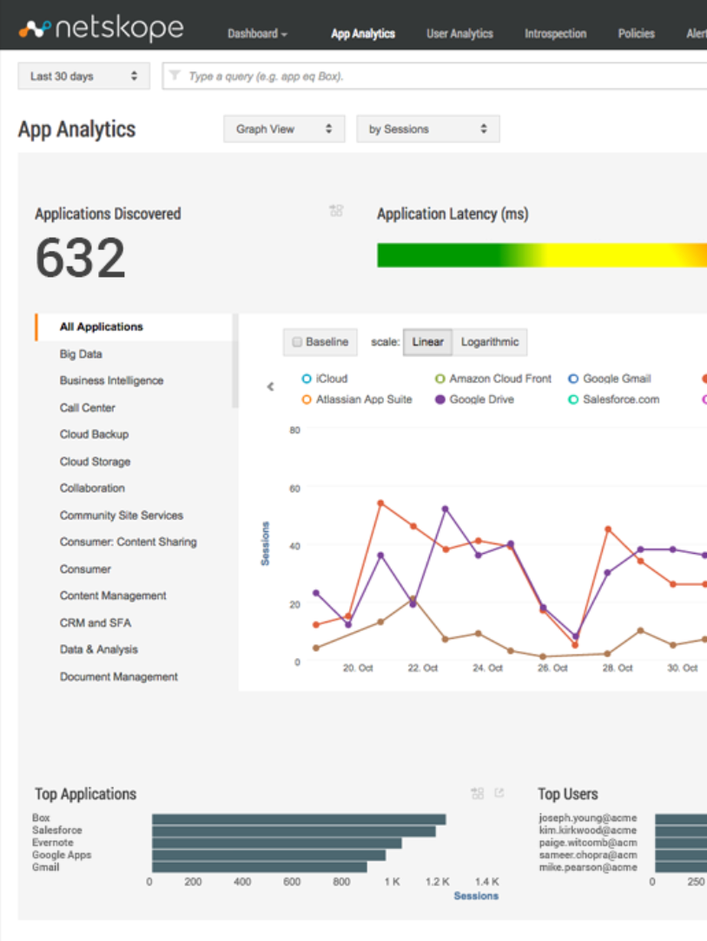Open the Policies tab

tap(636, 34)
